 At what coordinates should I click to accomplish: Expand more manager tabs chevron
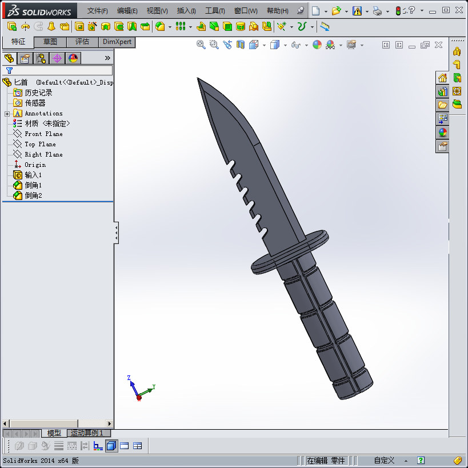click(x=107, y=58)
